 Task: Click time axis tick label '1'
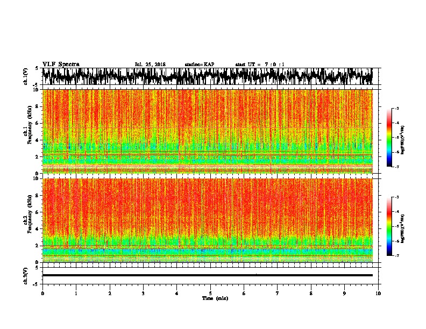coord(76,294)
